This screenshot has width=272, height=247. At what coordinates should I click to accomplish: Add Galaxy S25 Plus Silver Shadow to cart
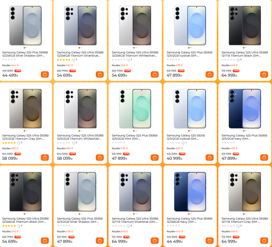45,74
